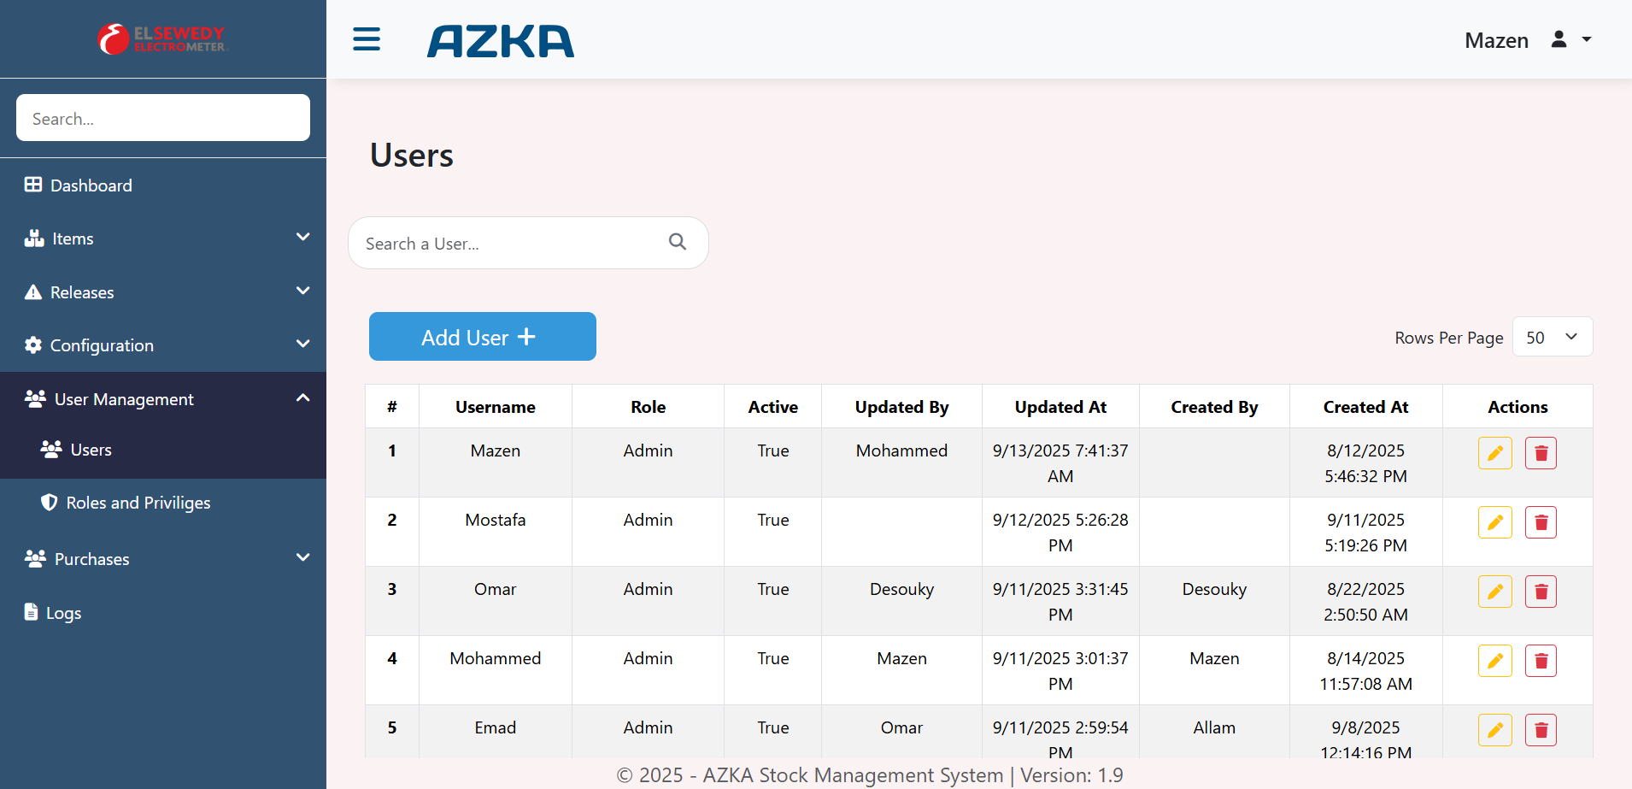
Task: Open the Rows Per Page dropdown
Action: point(1552,337)
